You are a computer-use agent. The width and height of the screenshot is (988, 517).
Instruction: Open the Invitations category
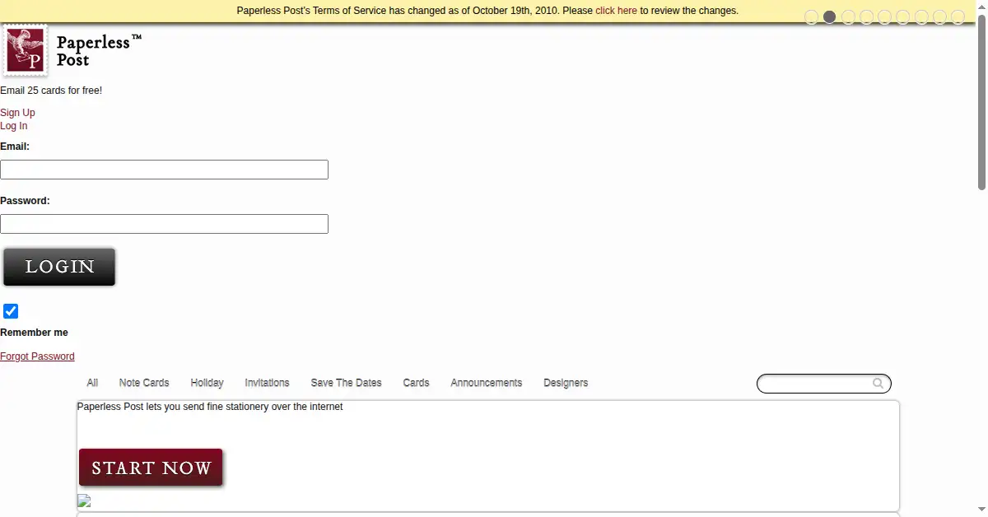tap(267, 383)
